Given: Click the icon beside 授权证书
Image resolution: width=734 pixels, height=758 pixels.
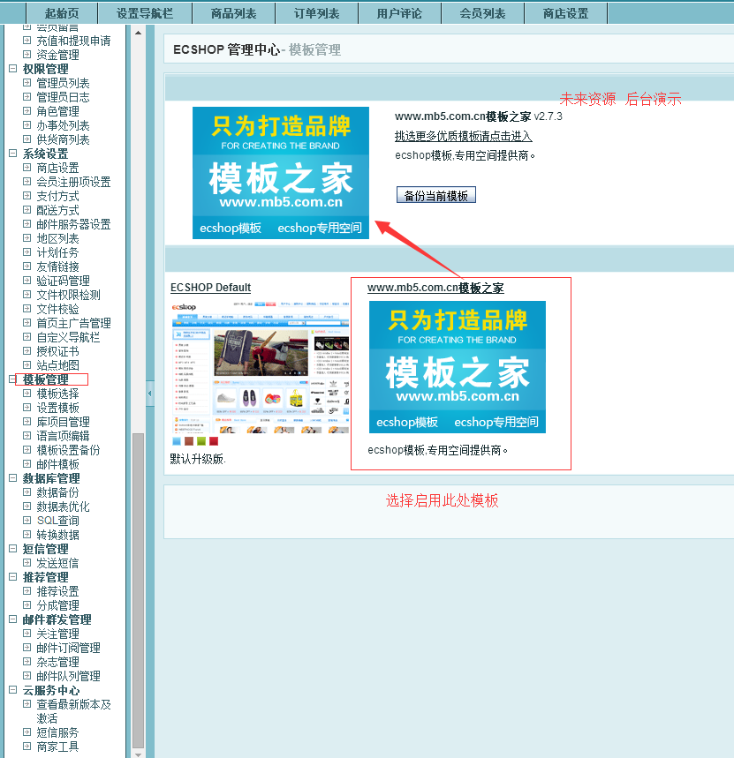Looking at the screenshot, I should pos(27,351).
